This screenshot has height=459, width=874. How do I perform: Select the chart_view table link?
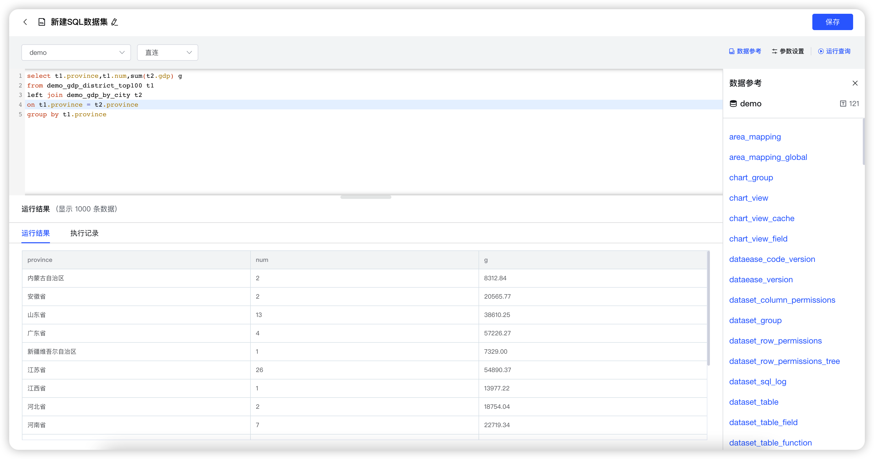[x=748, y=198]
